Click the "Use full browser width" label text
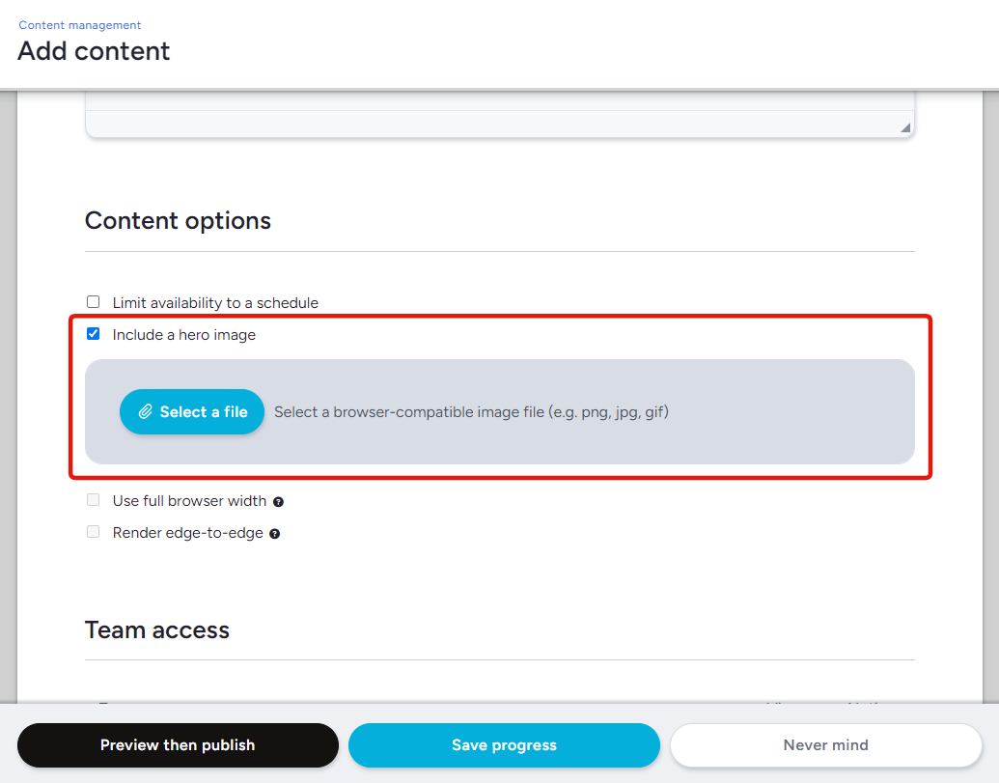 tap(189, 501)
